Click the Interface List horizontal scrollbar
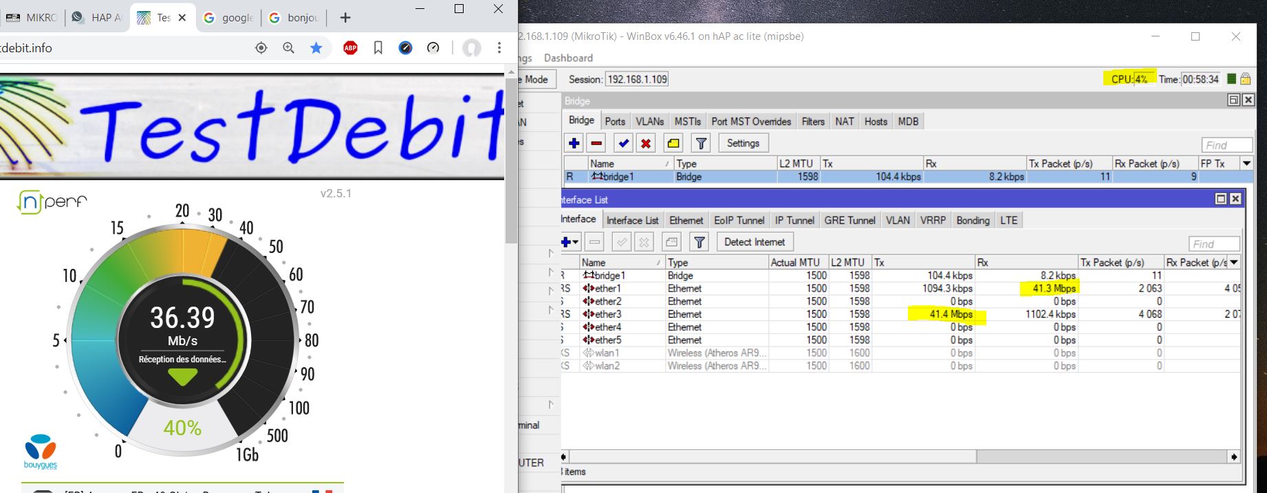The image size is (1267, 493). coord(898,457)
